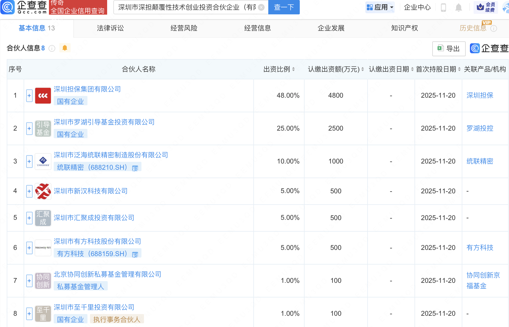Click the info icon beside 合伙人信息
509x327 pixels.
[x=52, y=48]
